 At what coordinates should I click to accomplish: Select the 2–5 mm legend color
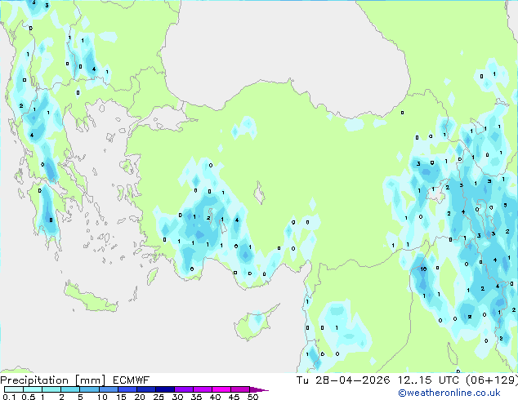(70, 389)
